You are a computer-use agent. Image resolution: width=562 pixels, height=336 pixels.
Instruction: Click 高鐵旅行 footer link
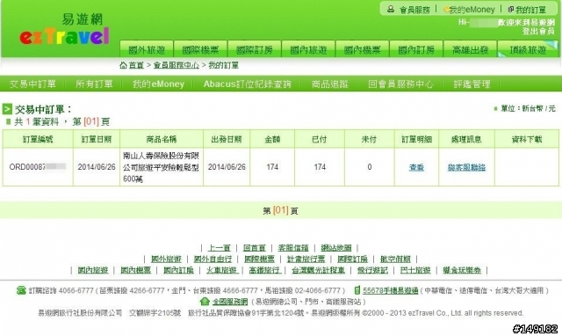pos(264,270)
